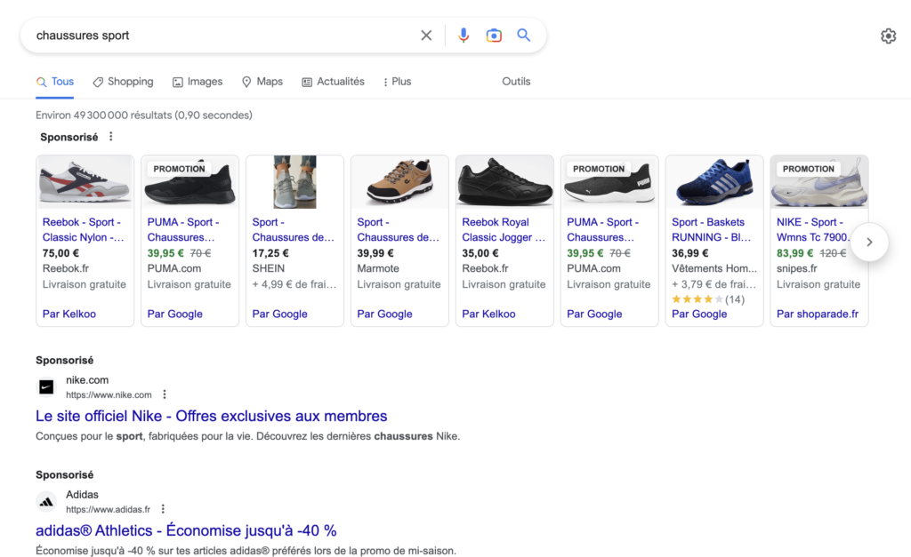Open Le site officiel Nike ad link
The height and width of the screenshot is (557, 911).
[212, 416]
